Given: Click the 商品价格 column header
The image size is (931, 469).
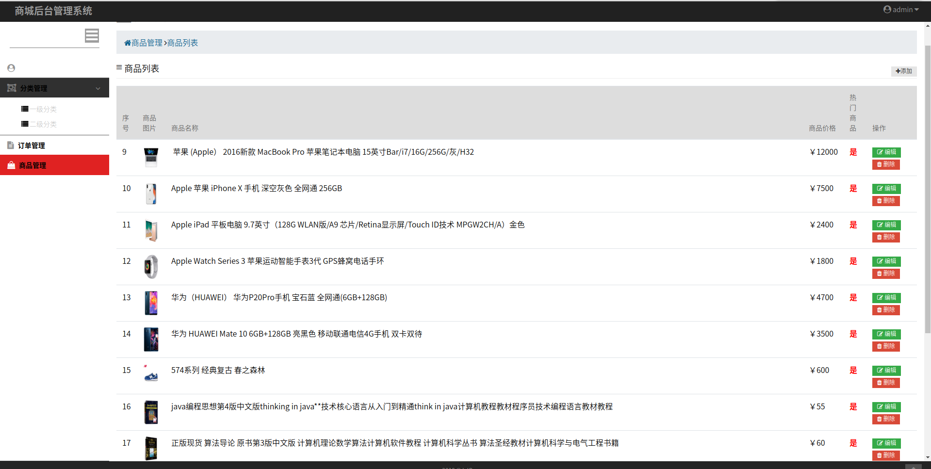Looking at the screenshot, I should [822, 129].
